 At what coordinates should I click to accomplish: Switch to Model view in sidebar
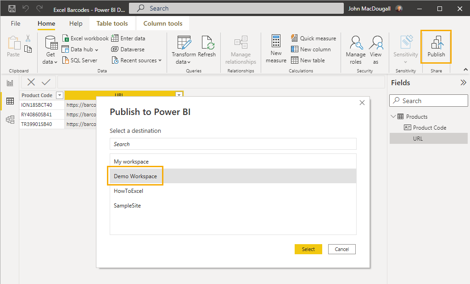tap(10, 120)
